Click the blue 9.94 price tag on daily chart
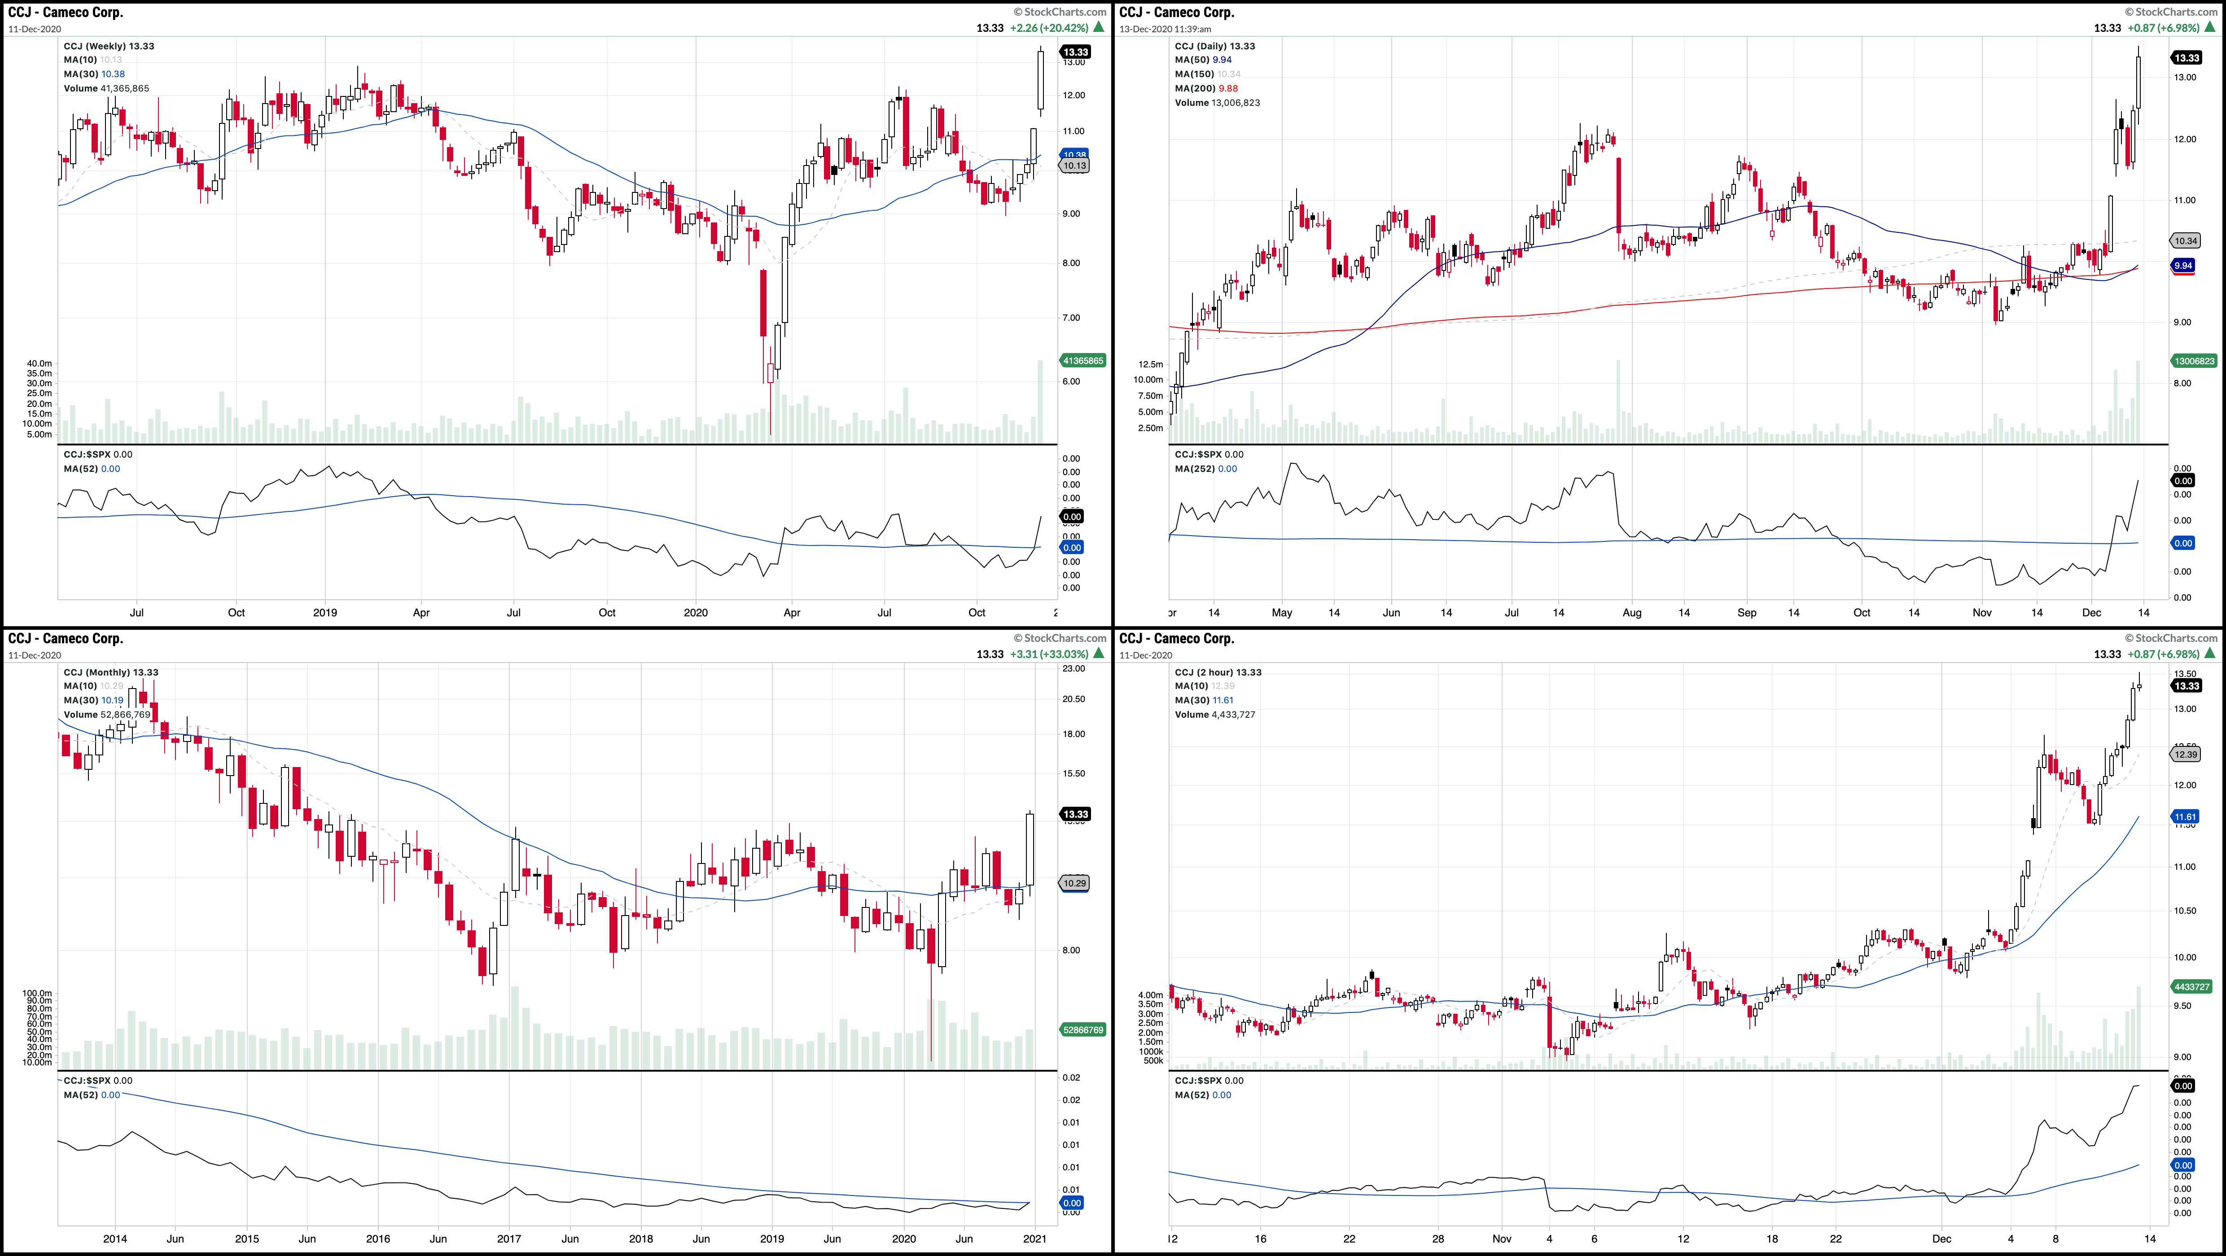 2183,265
